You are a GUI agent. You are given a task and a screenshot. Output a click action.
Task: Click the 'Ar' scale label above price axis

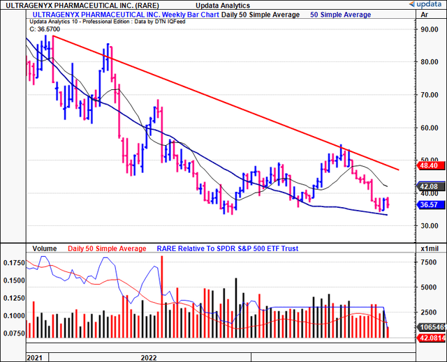click(425, 15)
